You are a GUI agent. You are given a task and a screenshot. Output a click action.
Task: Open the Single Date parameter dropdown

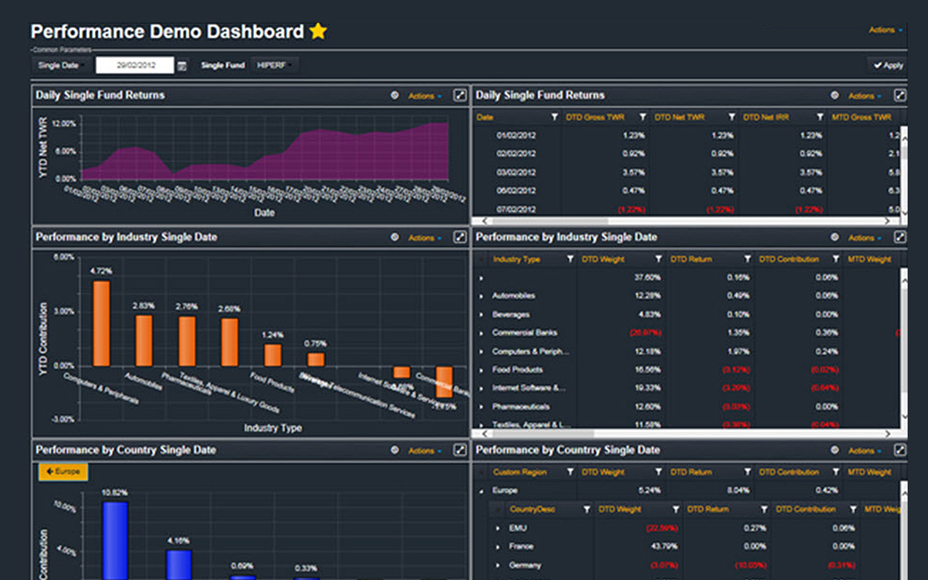[x=60, y=65]
